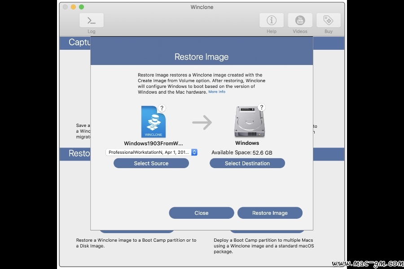The image size is (404, 269).
Task: Expand the ProfessionalWorkstationN image dropdown
Action: click(152, 152)
